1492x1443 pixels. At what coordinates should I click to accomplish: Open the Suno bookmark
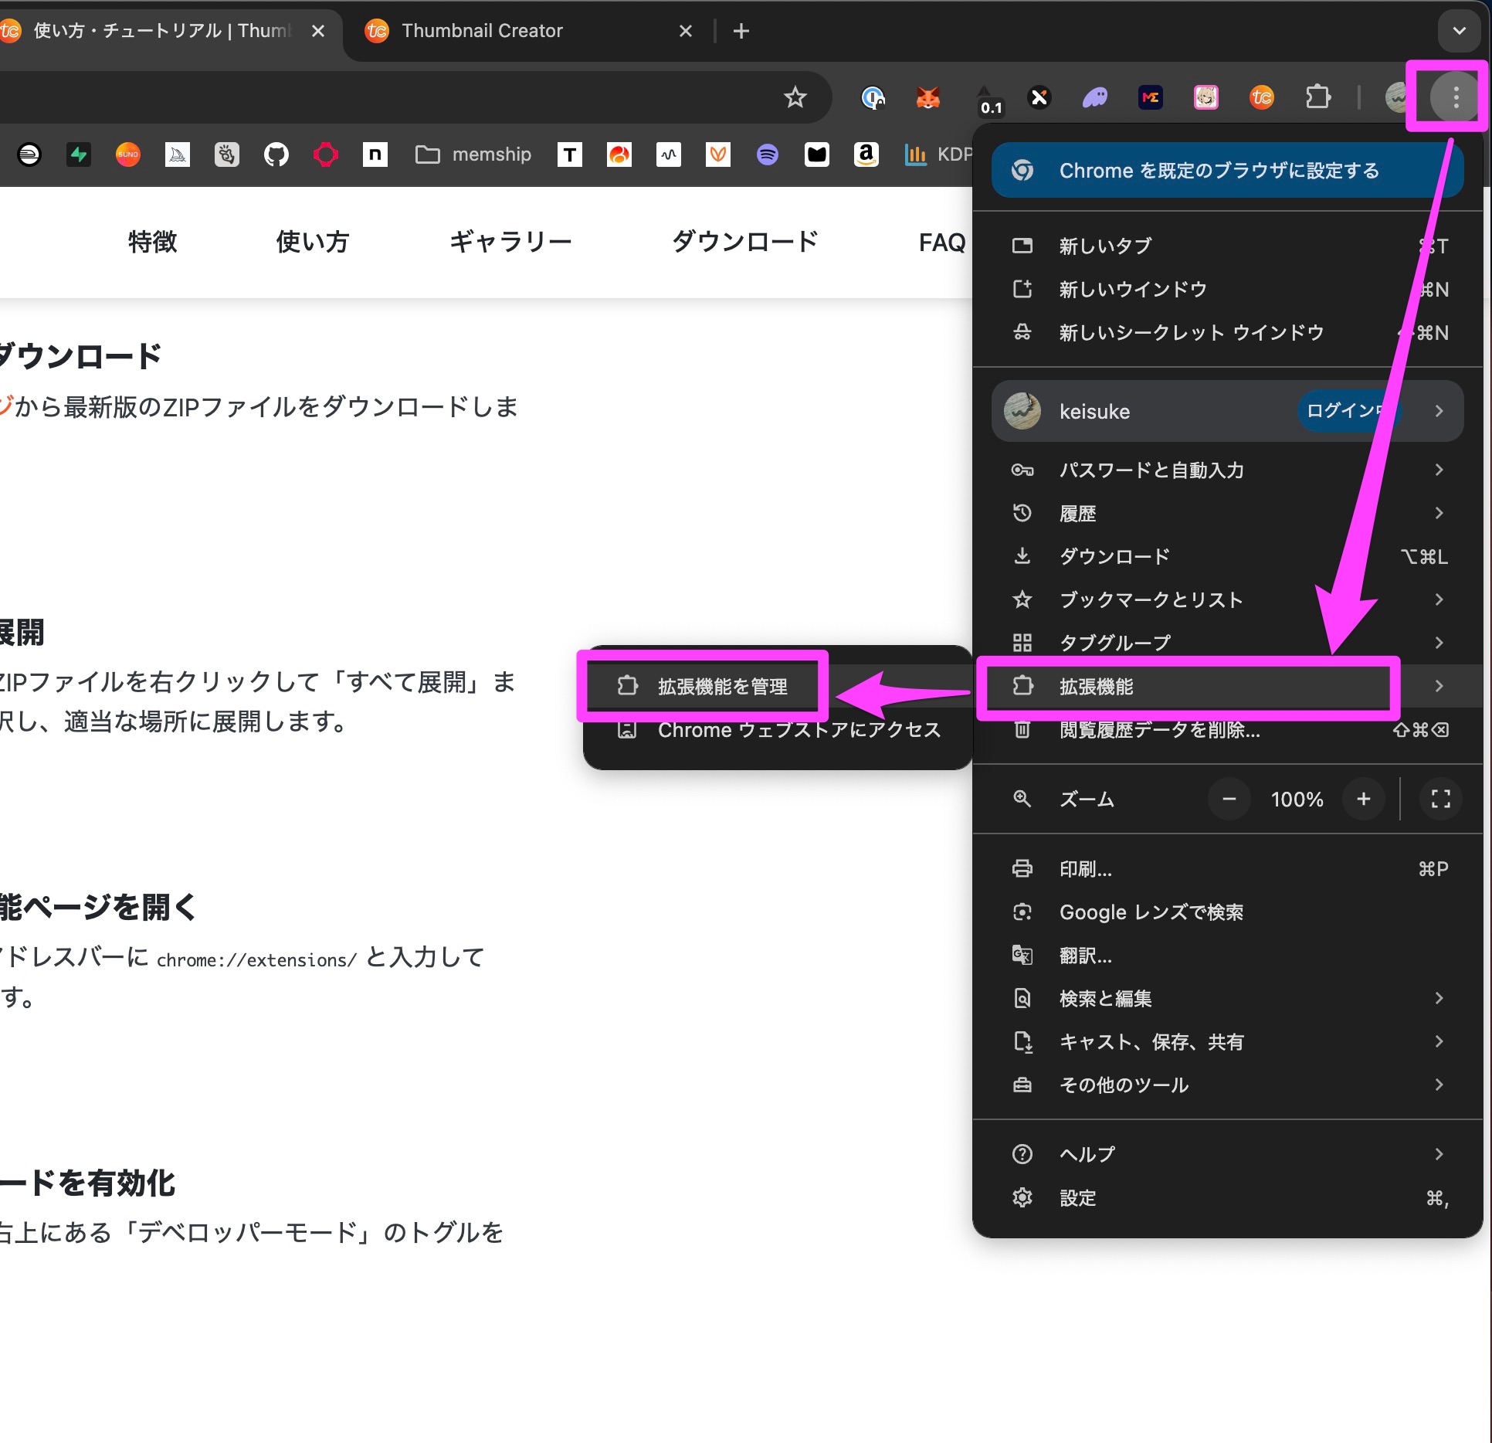coord(127,154)
